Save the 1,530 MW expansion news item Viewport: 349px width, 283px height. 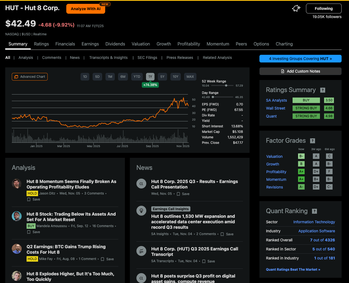227,234
